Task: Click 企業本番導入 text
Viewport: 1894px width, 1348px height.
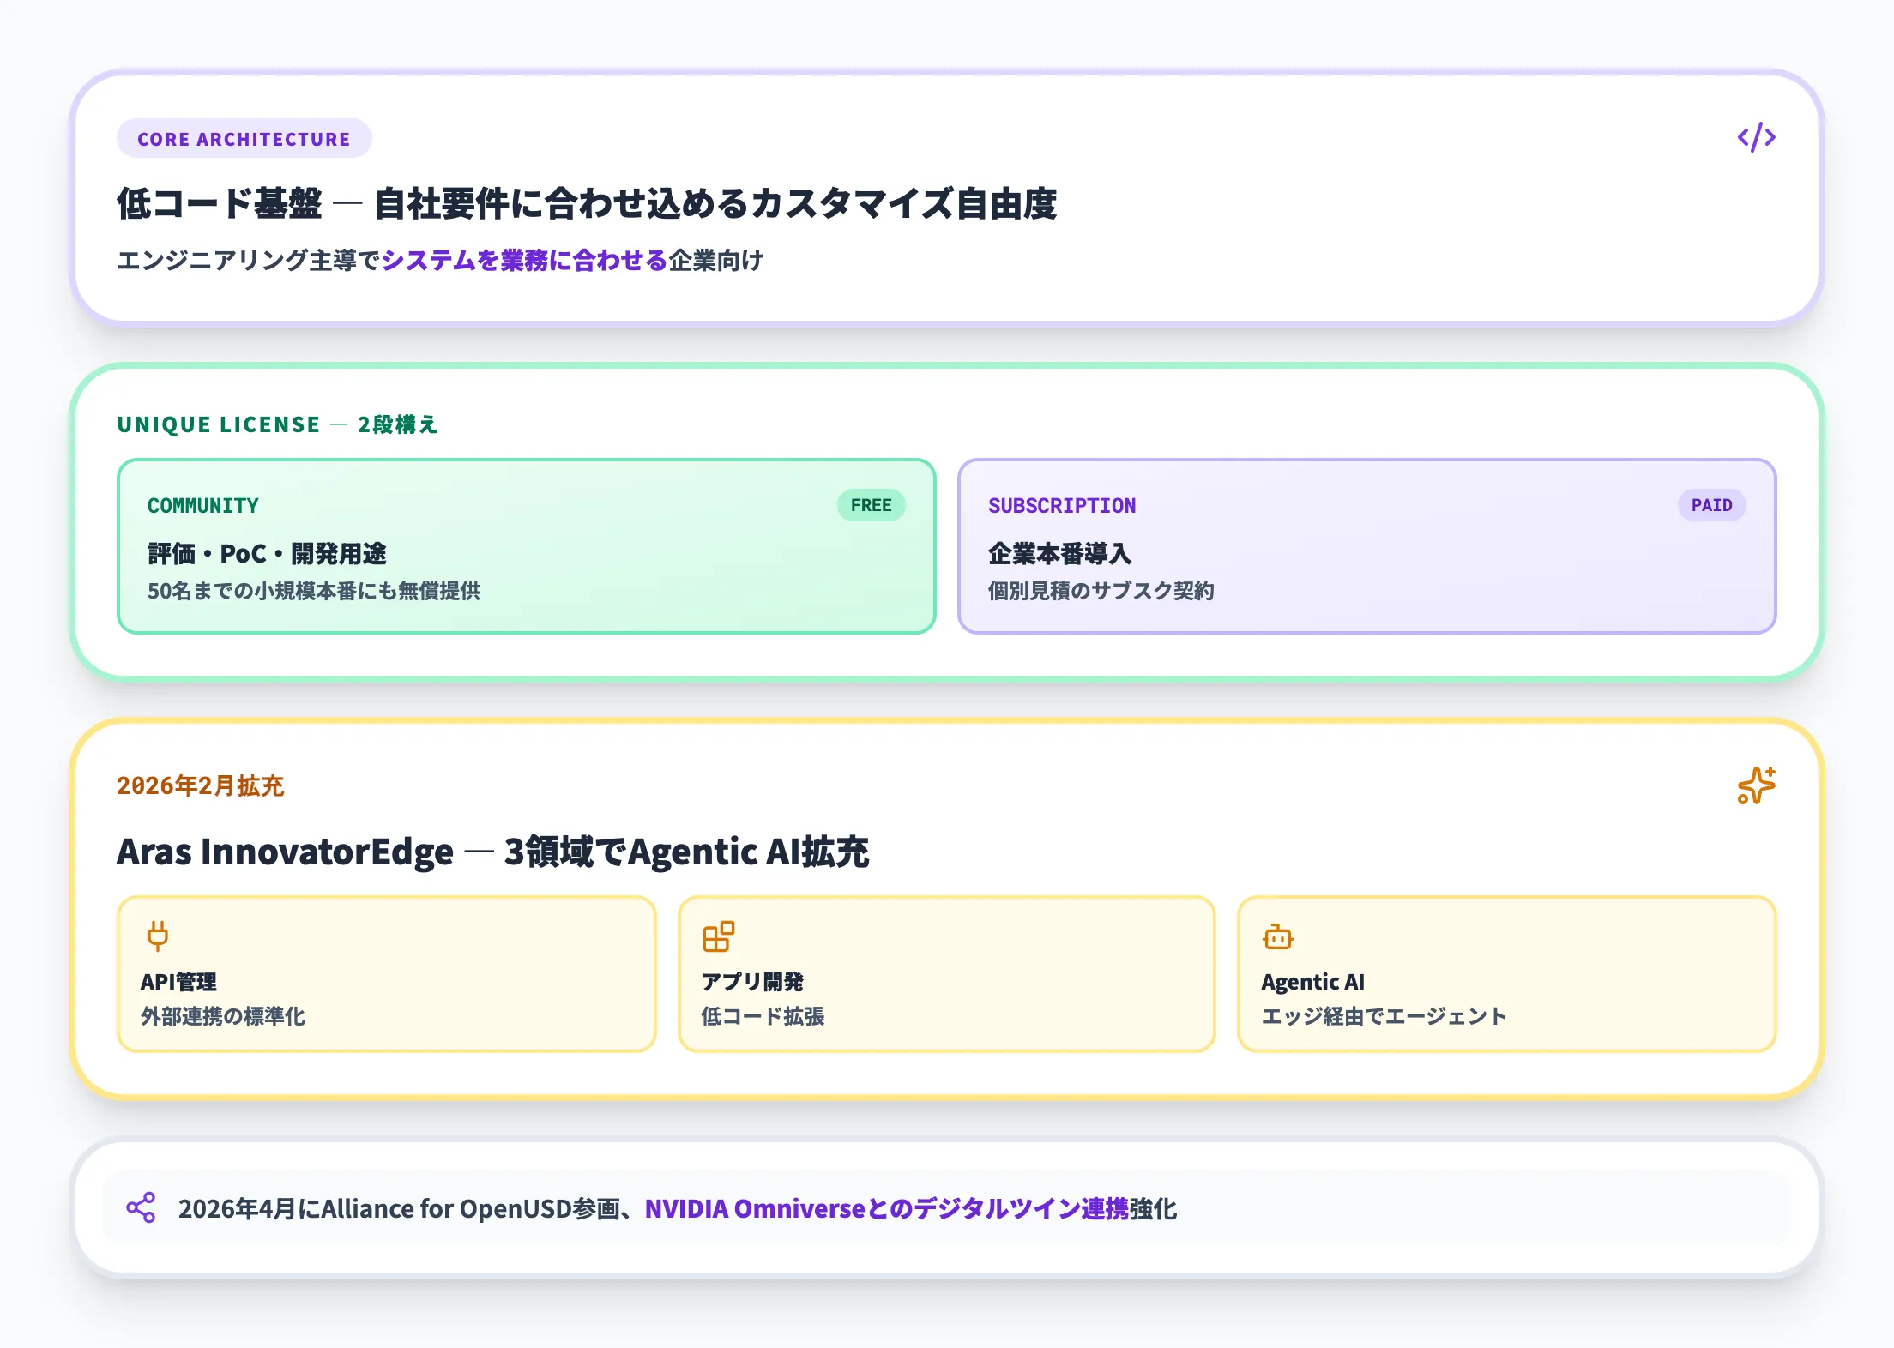Action: [1059, 554]
